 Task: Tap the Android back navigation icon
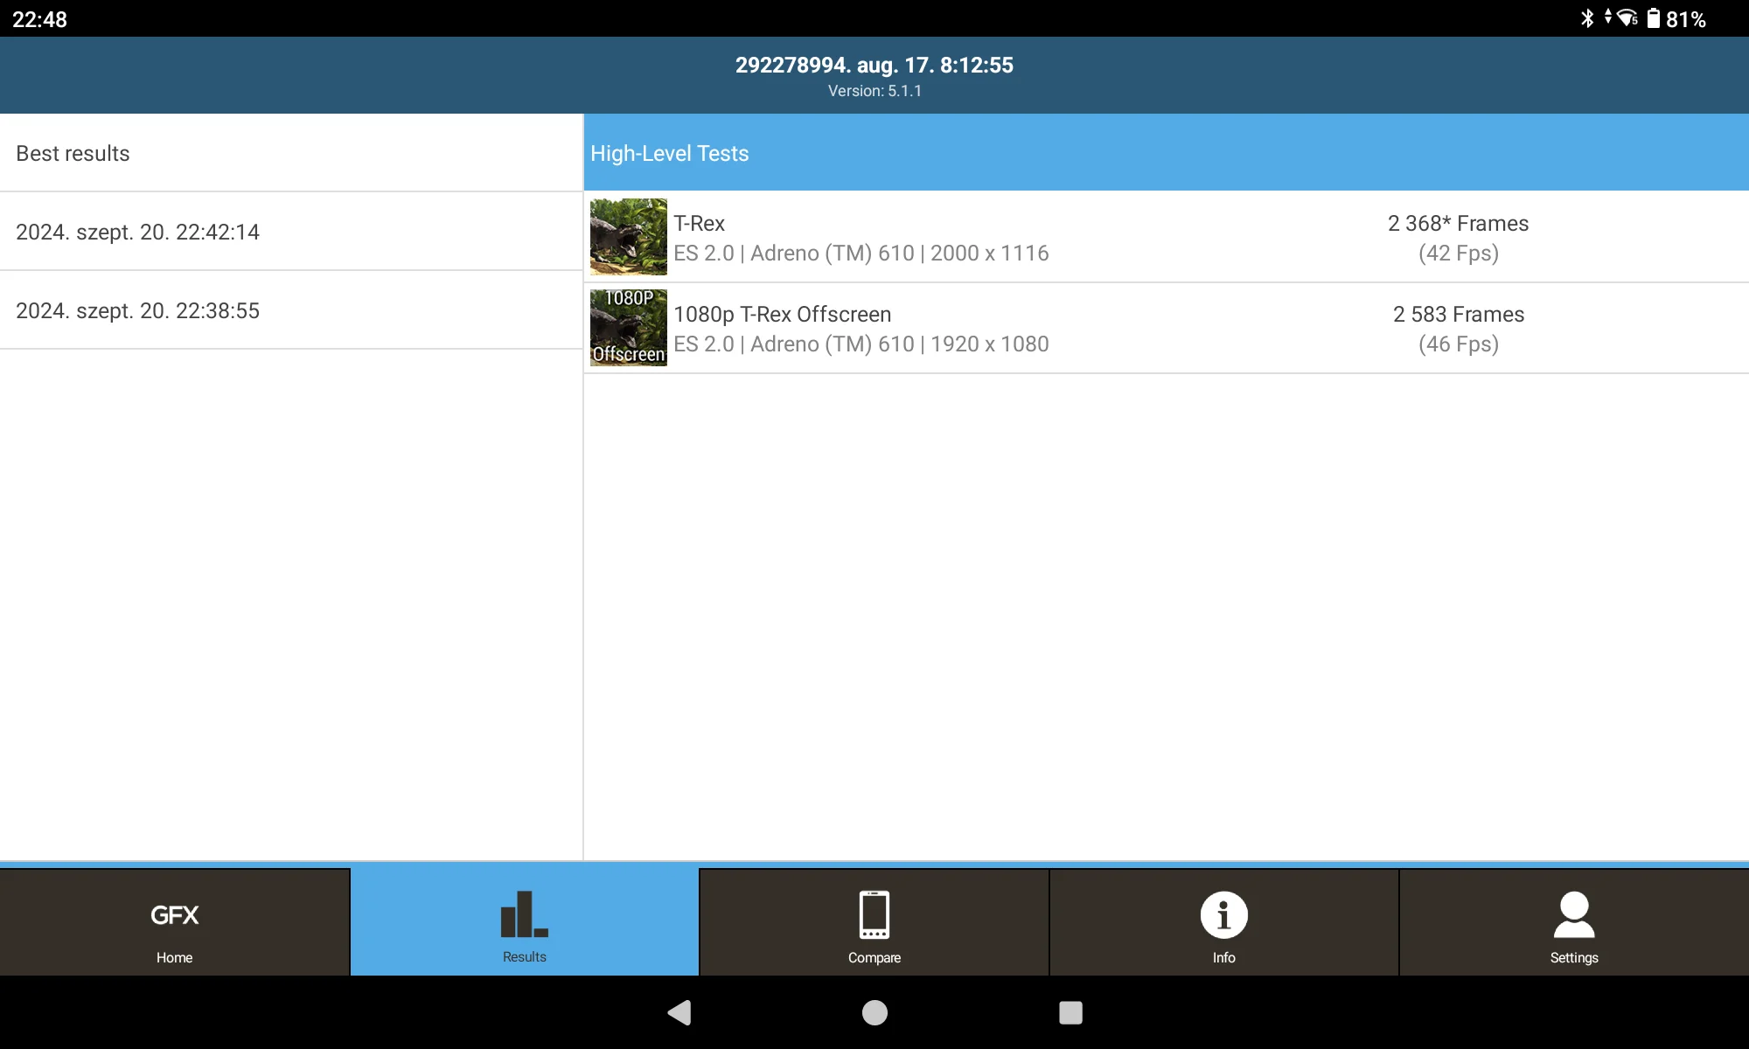[x=679, y=1012]
